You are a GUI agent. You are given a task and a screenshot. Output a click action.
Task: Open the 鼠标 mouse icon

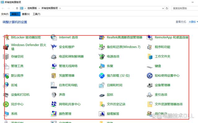[102, 95]
